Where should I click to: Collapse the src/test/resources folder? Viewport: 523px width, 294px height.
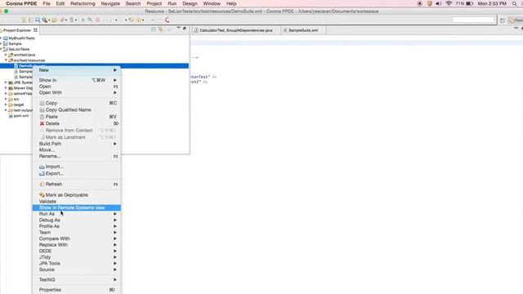pos(6,60)
